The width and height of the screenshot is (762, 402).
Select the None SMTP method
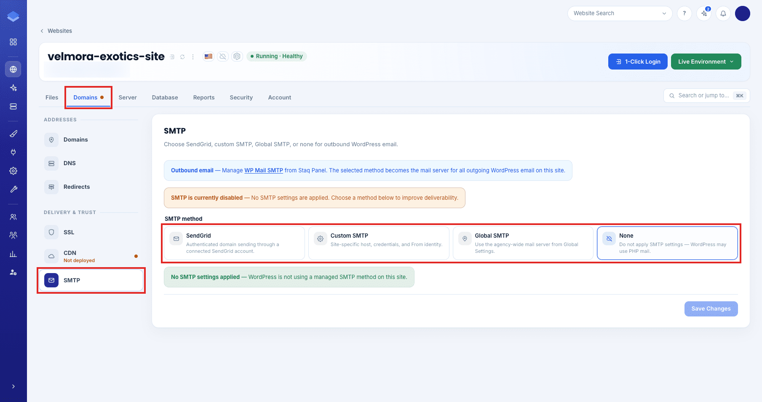click(667, 243)
